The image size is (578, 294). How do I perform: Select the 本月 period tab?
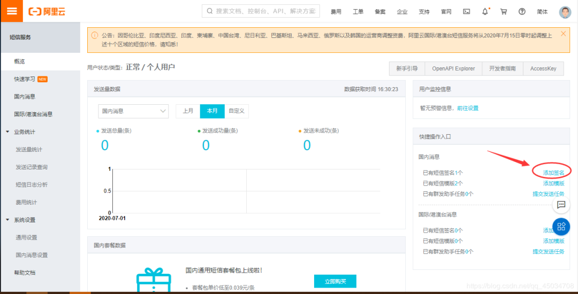[x=212, y=111]
